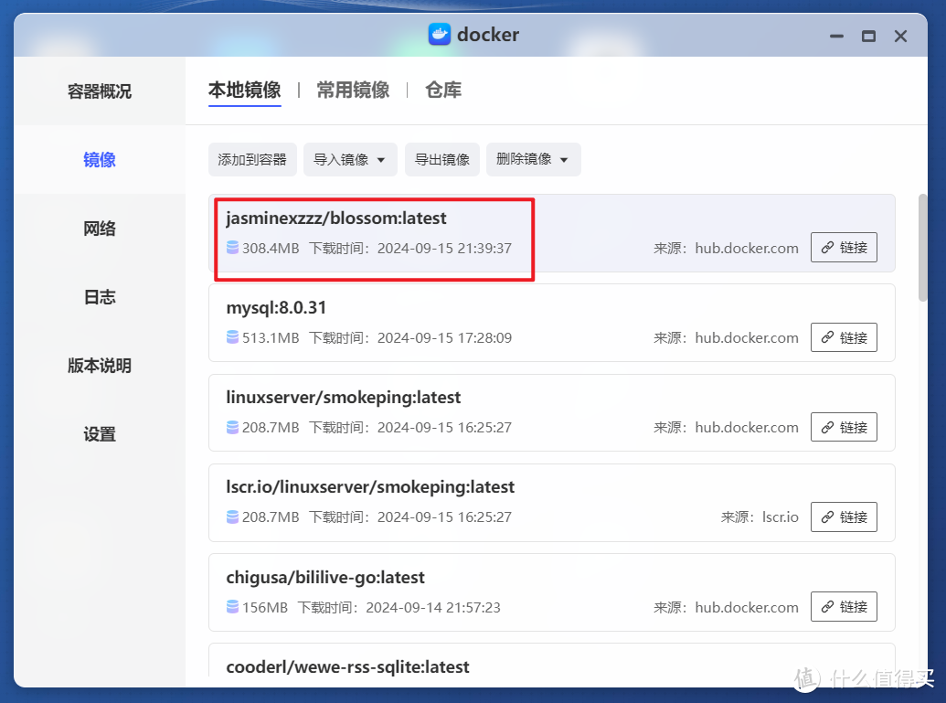Click chain icon on mysql row link button
The height and width of the screenshot is (703, 946).
[x=828, y=337]
